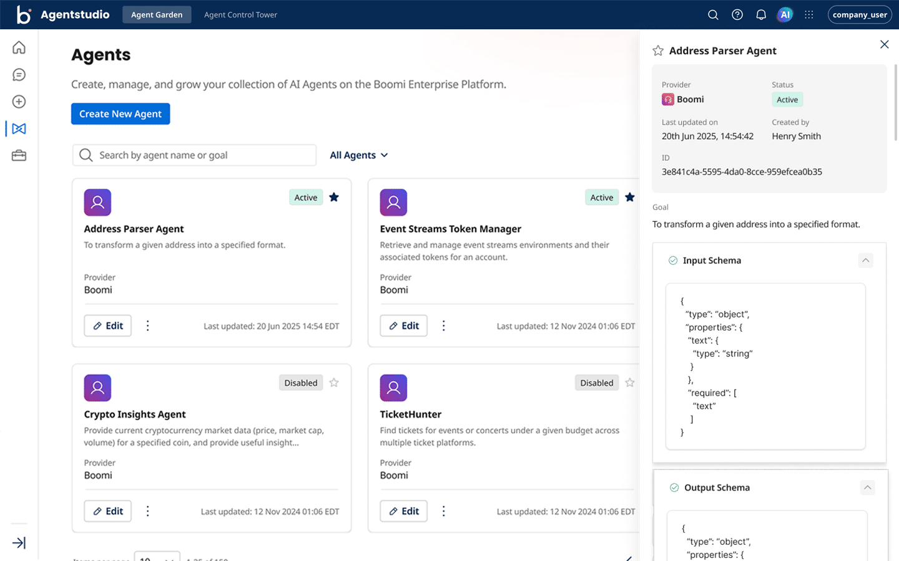Click the agent ID 3e841c4a-5595-4da0-8cce-959efcea0b35
899x561 pixels.
742,171
